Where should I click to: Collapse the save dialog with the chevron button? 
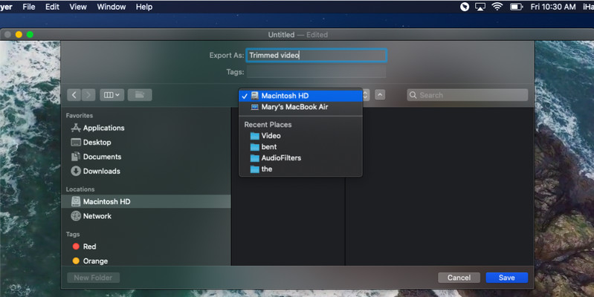380,95
